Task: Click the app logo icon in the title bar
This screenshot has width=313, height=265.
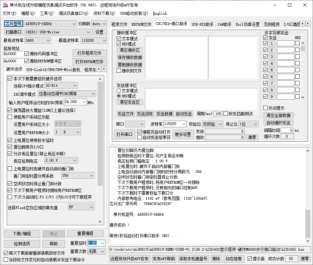Action: [x=5, y=5]
